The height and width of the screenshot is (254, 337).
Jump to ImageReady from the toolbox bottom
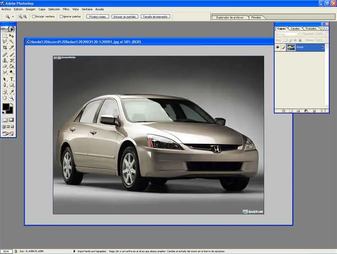point(8,134)
